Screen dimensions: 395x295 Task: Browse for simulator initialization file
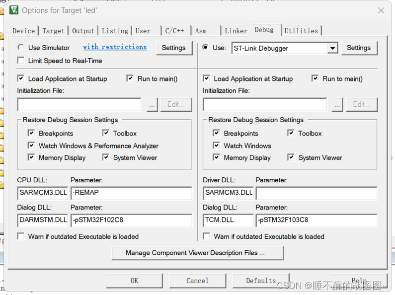pyautogui.click(x=152, y=104)
